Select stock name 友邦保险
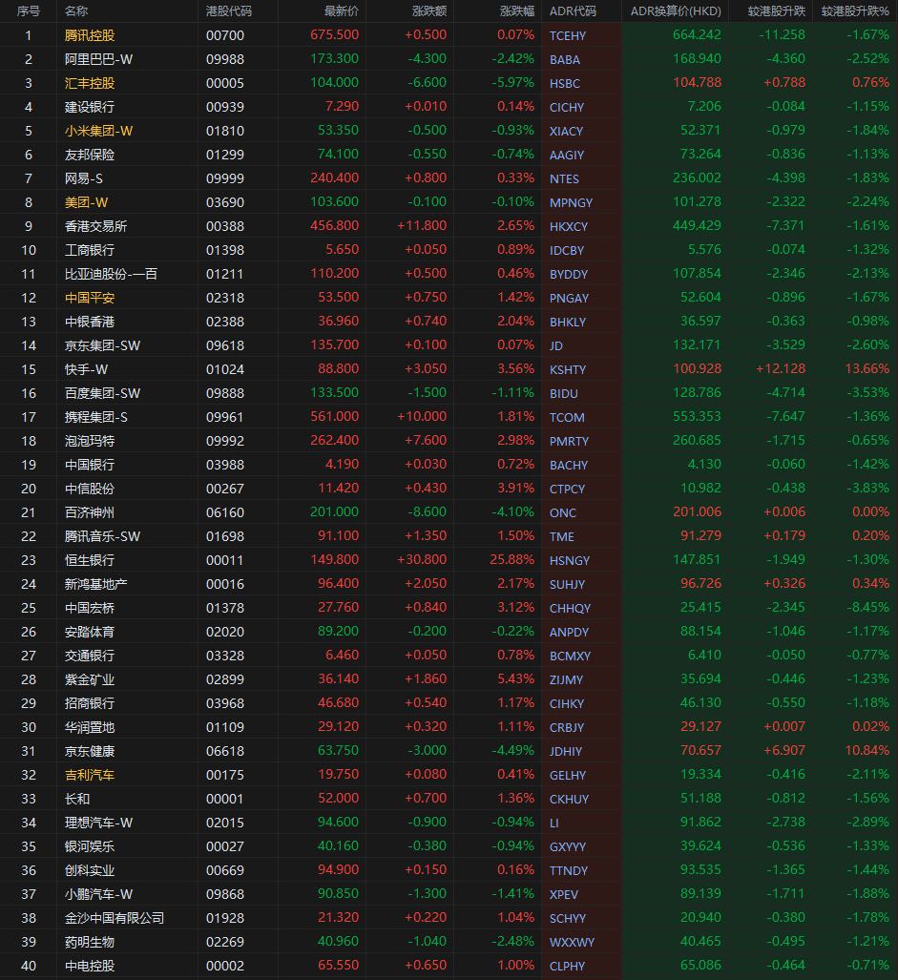Screen dimensions: 898x980 tap(90, 155)
